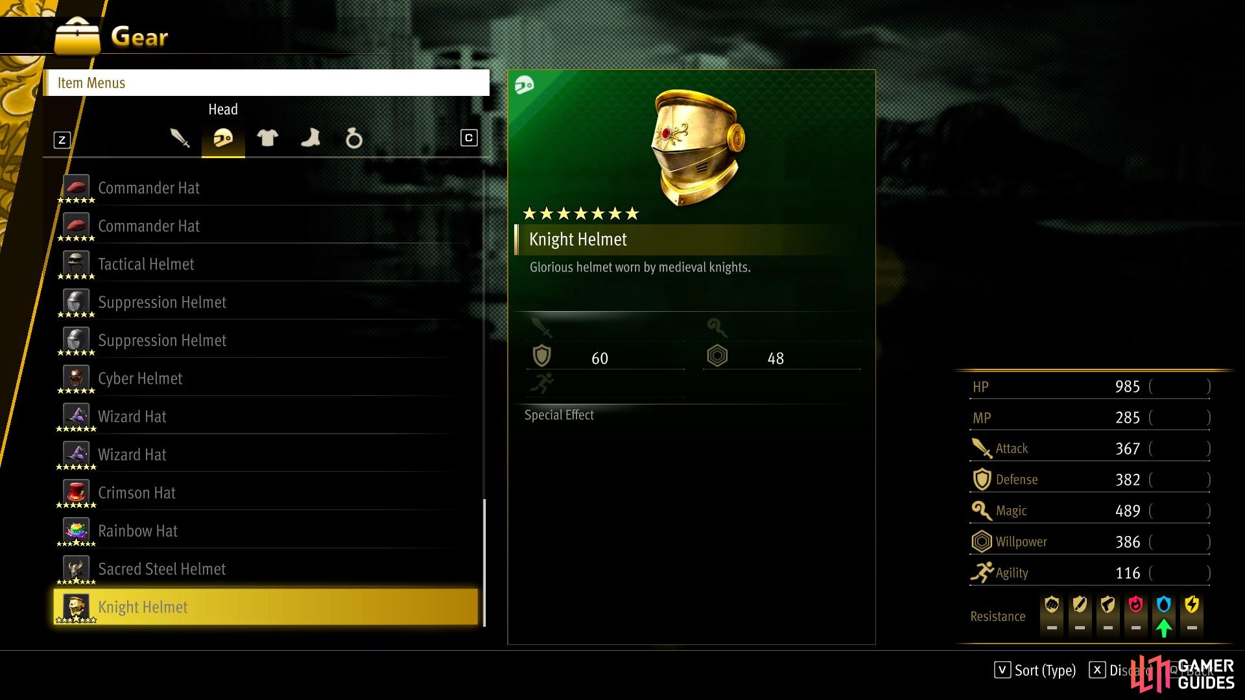Click the gear list scrollbar
The height and width of the screenshot is (700, 1245).
(x=484, y=399)
